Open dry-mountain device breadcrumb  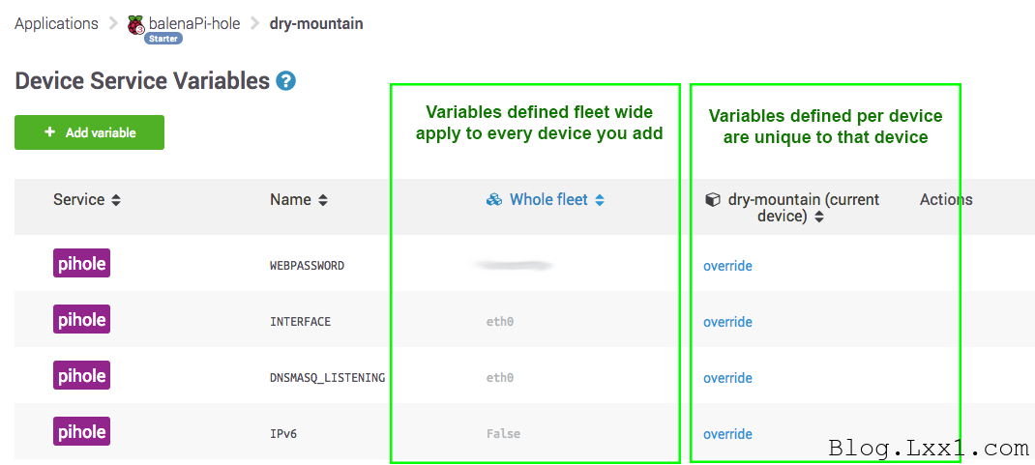tap(316, 24)
